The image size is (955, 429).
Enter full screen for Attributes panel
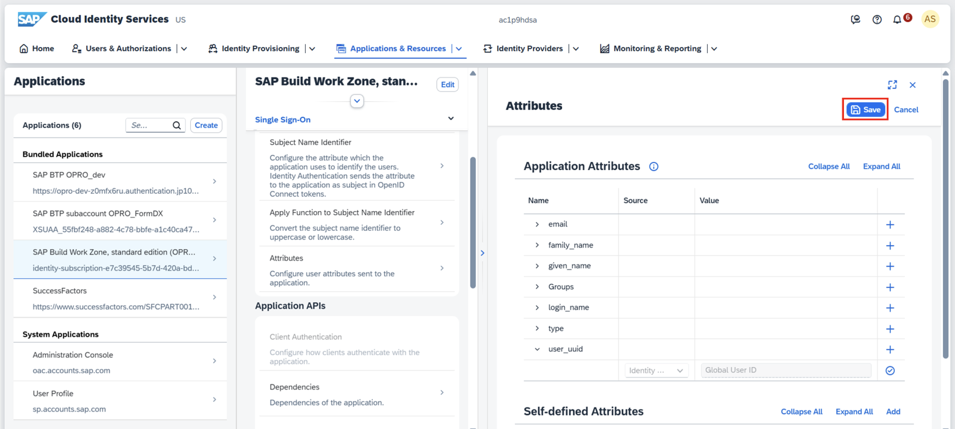pyautogui.click(x=893, y=85)
